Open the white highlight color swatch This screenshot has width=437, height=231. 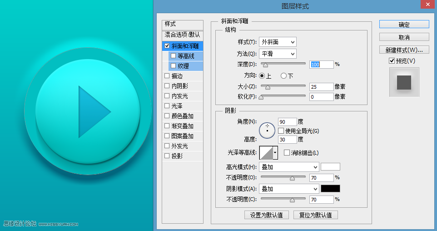coord(330,167)
